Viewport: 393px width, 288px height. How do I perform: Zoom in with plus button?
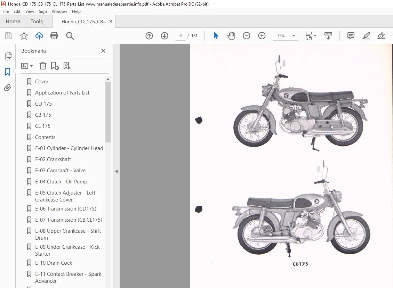coord(262,36)
